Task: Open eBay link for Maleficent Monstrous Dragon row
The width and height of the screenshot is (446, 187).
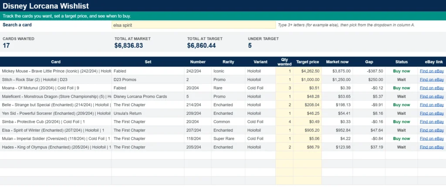Action: [432, 97]
